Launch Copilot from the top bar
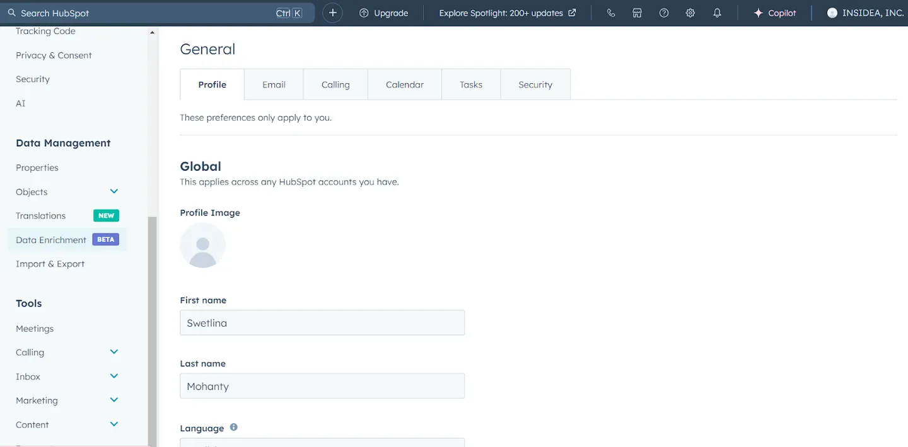 click(775, 13)
